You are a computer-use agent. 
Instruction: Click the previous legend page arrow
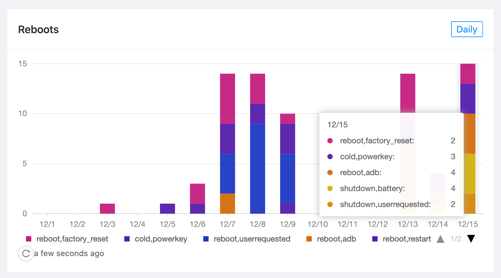pyautogui.click(x=440, y=239)
